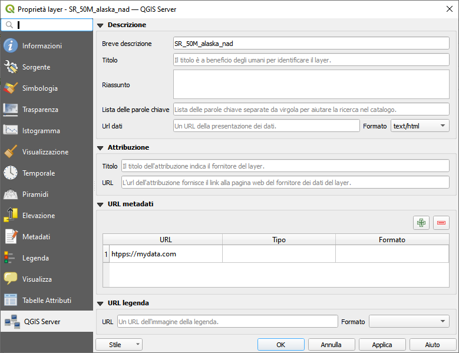Focus the sidebar search field

tap(47, 25)
